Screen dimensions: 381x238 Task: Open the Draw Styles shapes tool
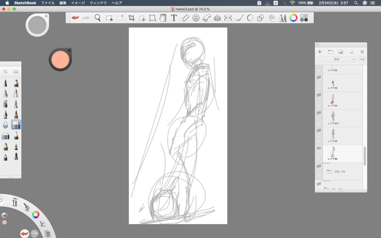(x=260, y=18)
